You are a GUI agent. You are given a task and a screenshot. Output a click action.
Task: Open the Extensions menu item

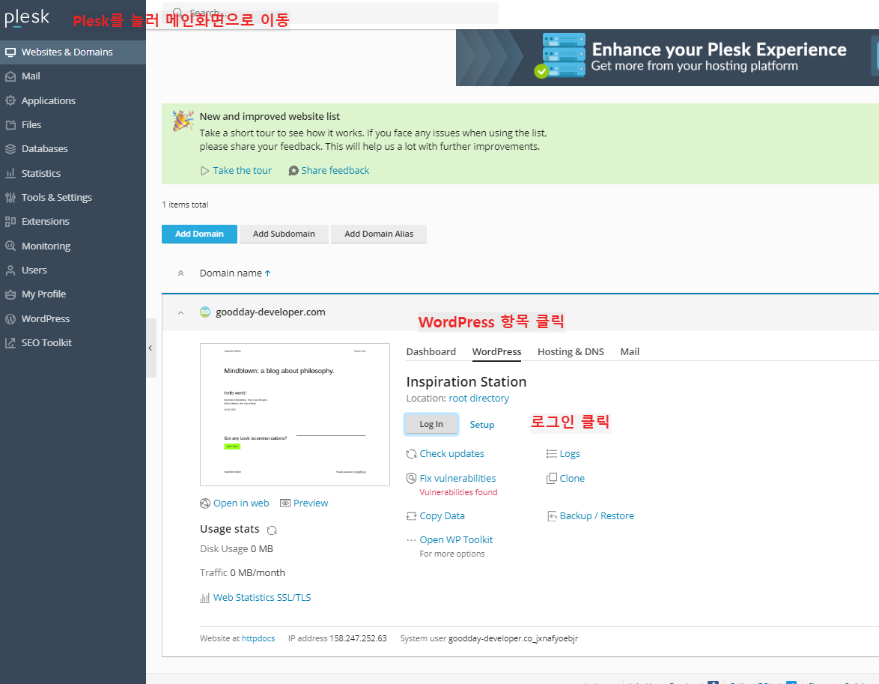pos(46,222)
